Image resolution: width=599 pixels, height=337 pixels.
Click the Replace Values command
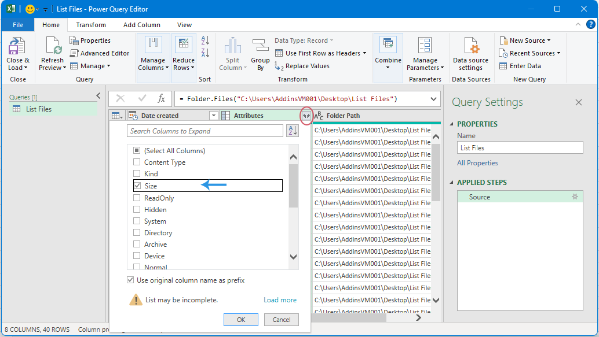[x=302, y=66]
